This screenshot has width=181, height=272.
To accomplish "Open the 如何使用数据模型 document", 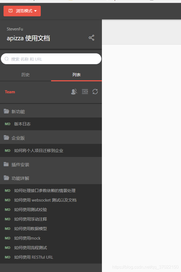I will (x=51, y=229).
